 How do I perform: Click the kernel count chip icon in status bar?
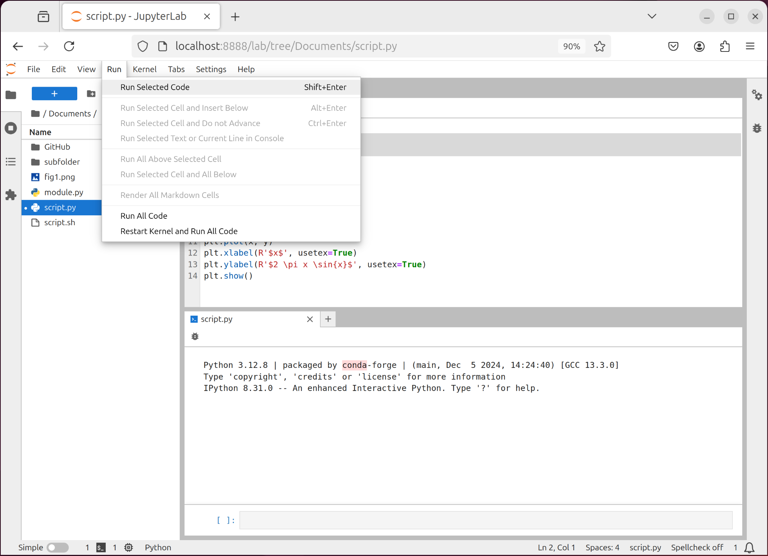point(129,548)
